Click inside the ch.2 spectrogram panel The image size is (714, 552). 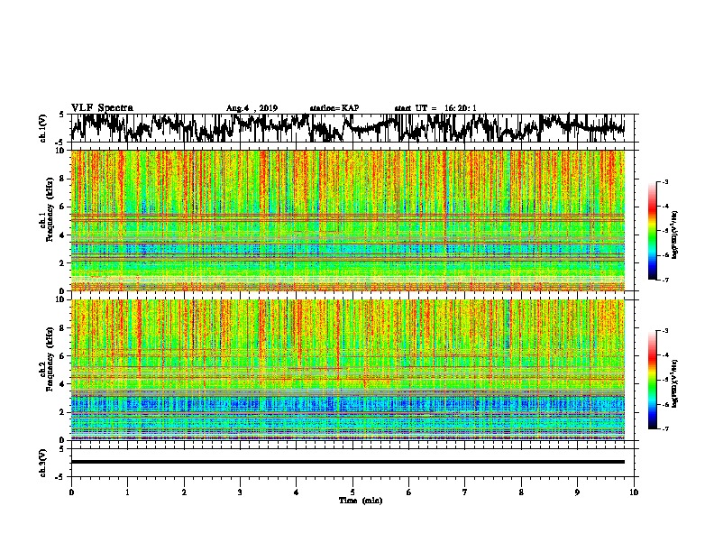pos(348,370)
